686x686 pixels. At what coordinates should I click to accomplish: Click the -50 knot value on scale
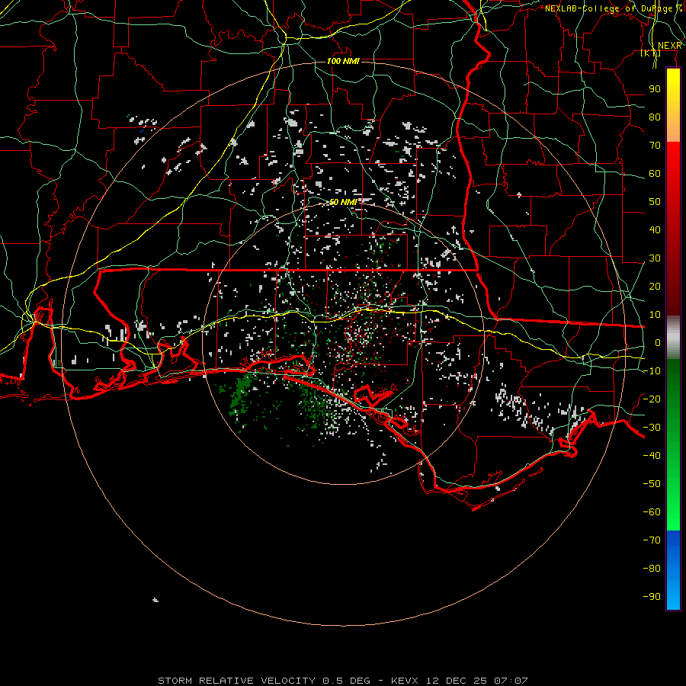[x=652, y=484]
